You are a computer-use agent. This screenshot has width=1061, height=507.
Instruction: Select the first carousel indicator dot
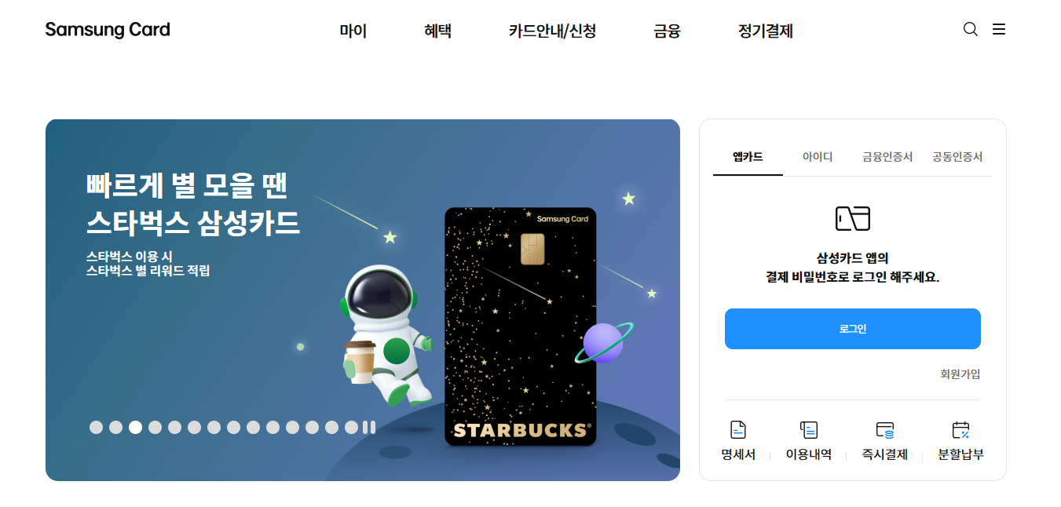coord(97,427)
